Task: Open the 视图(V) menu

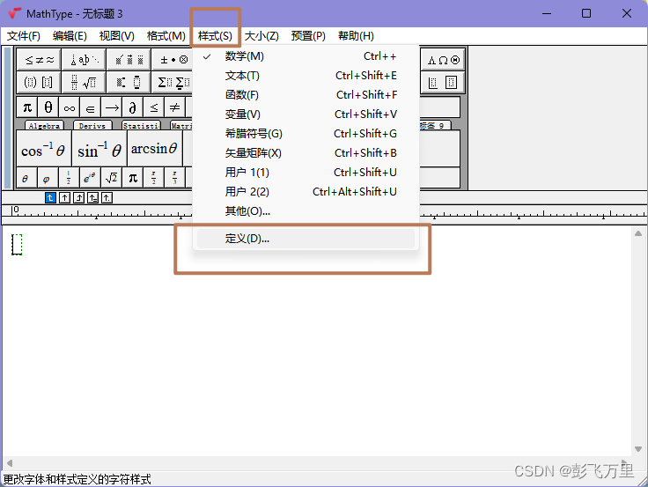Action: click(x=117, y=36)
